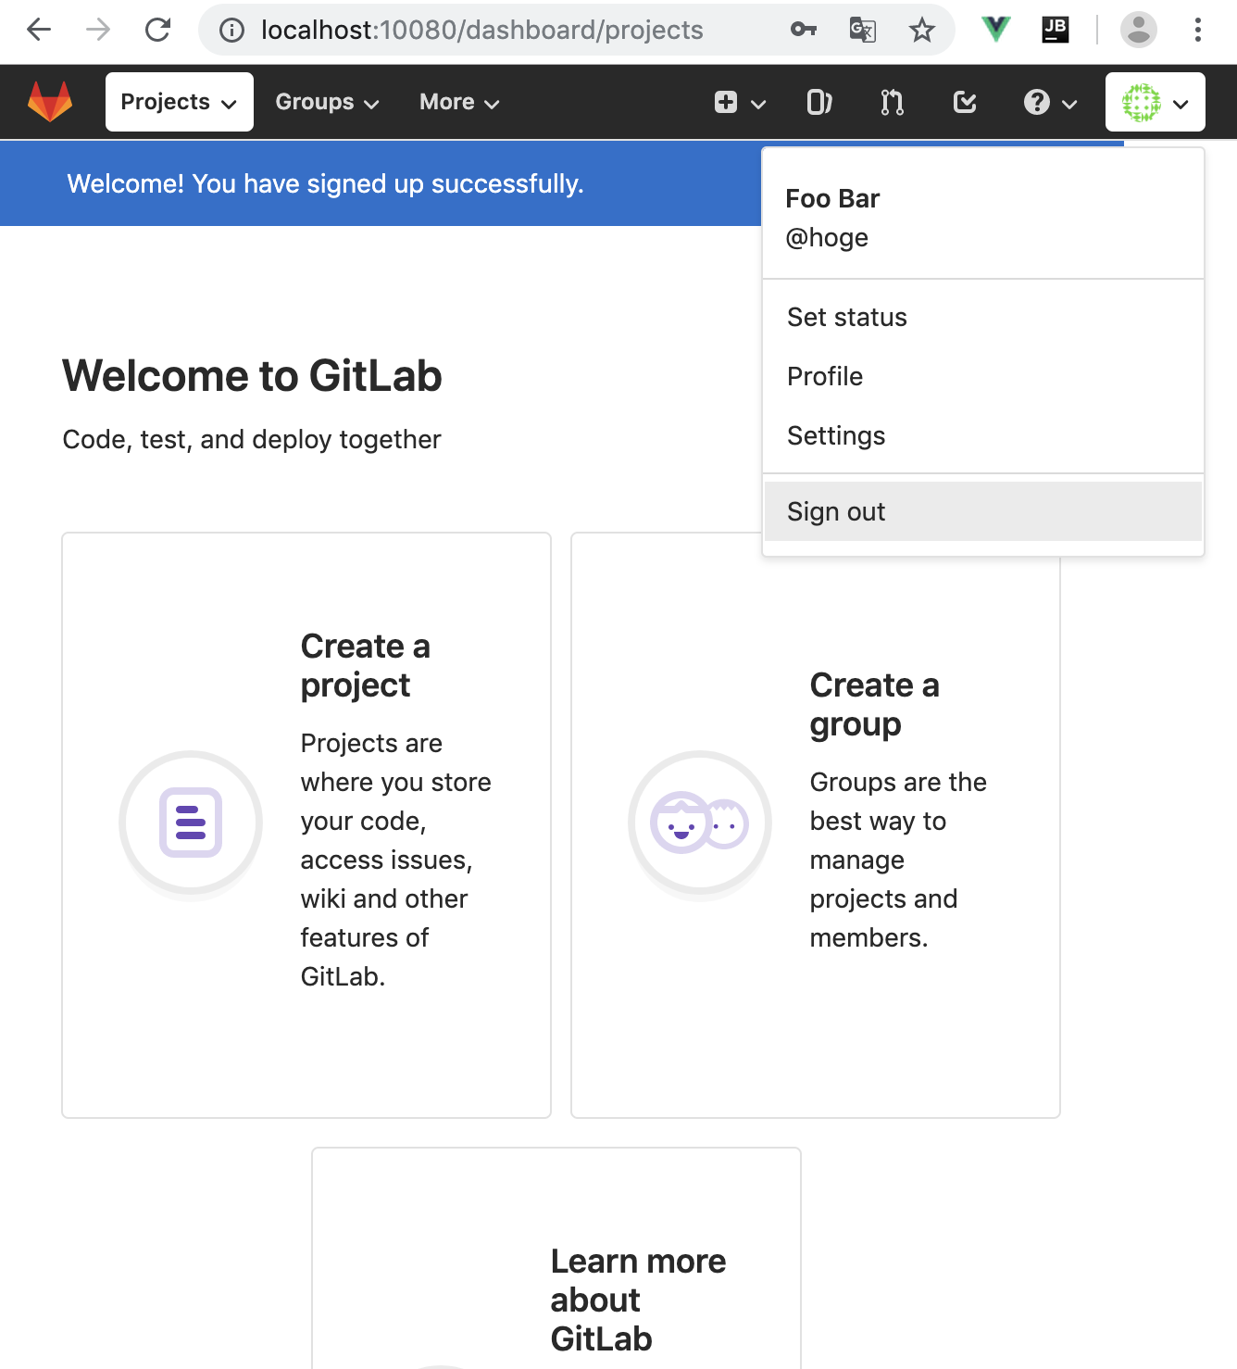Viewport: 1237px width, 1369px height.
Task: Go to GitLab home via fox logo
Action: (x=50, y=102)
